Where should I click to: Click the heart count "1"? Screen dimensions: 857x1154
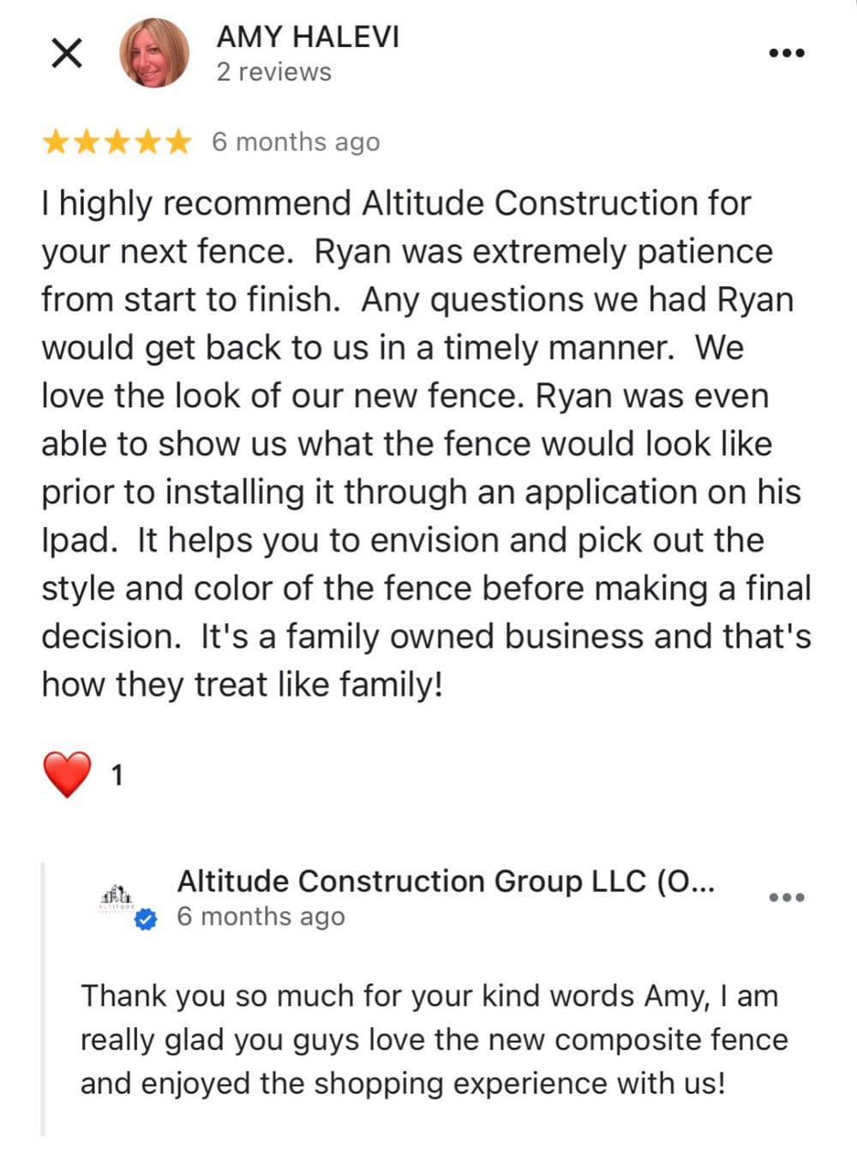pyautogui.click(x=117, y=775)
